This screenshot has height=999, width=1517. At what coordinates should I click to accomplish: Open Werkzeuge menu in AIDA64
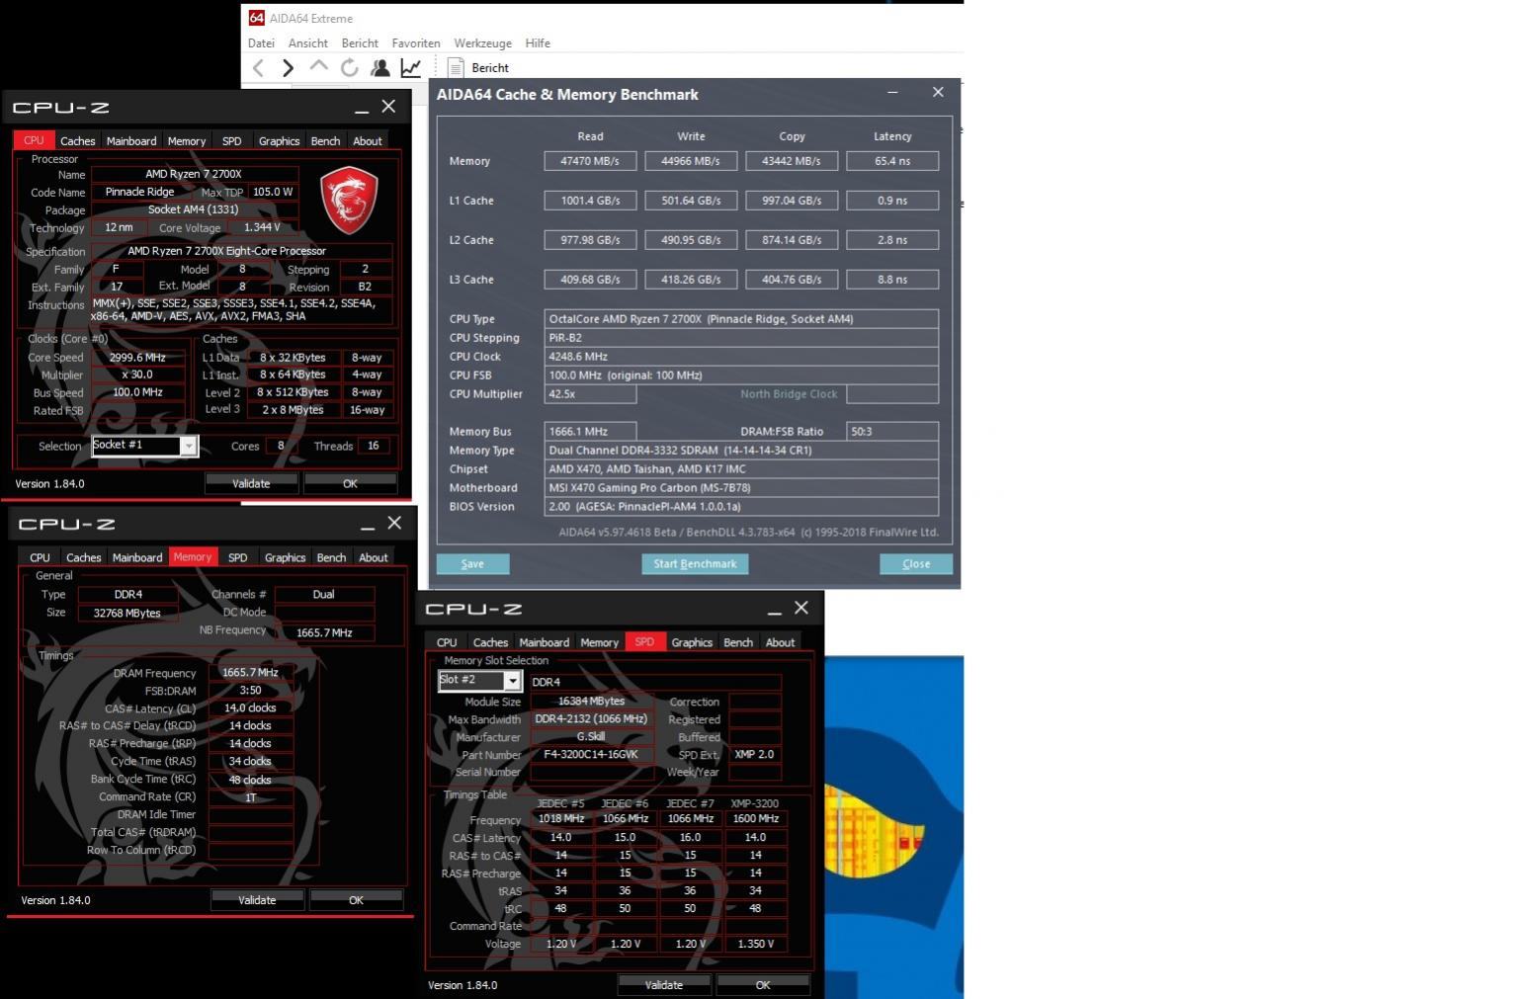pyautogui.click(x=482, y=43)
